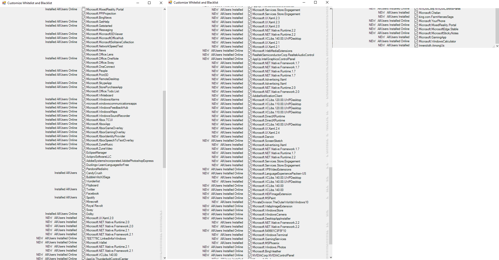
Task: Minimize the middle Customize Whitelist and Blacklist window
Action: point(304,2)
